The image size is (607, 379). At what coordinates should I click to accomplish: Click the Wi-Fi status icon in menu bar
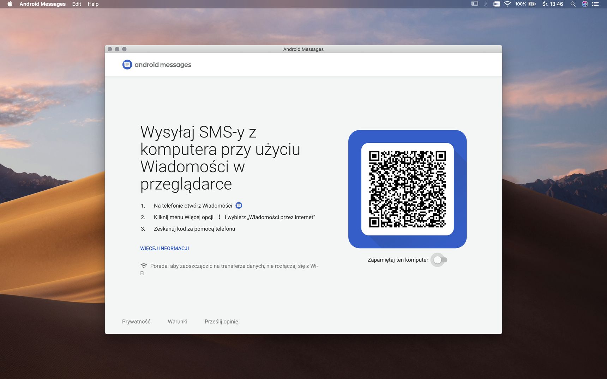click(x=507, y=4)
